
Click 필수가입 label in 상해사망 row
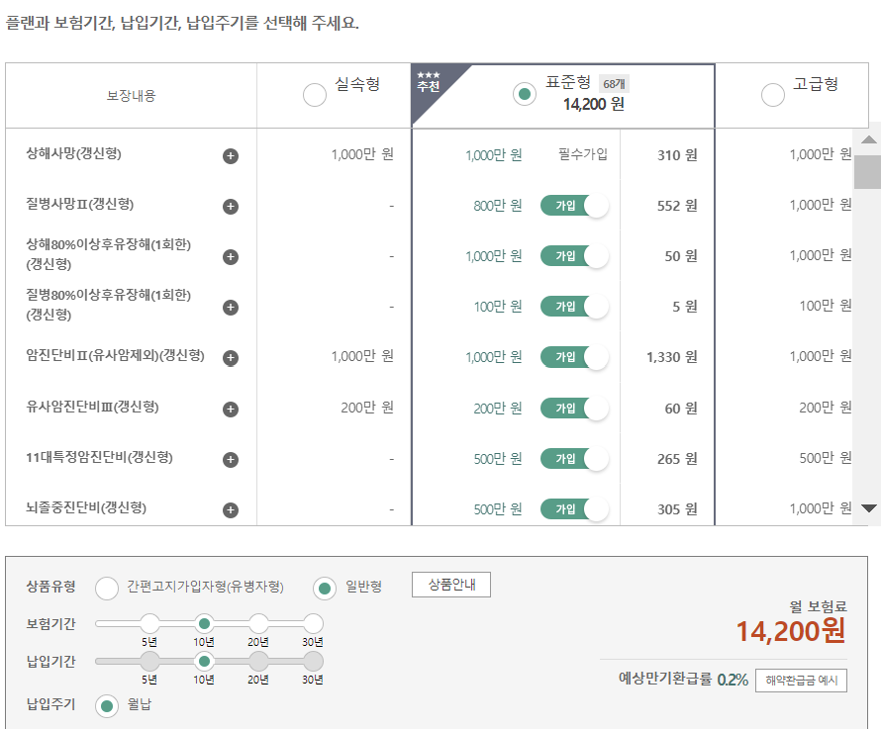point(583,154)
